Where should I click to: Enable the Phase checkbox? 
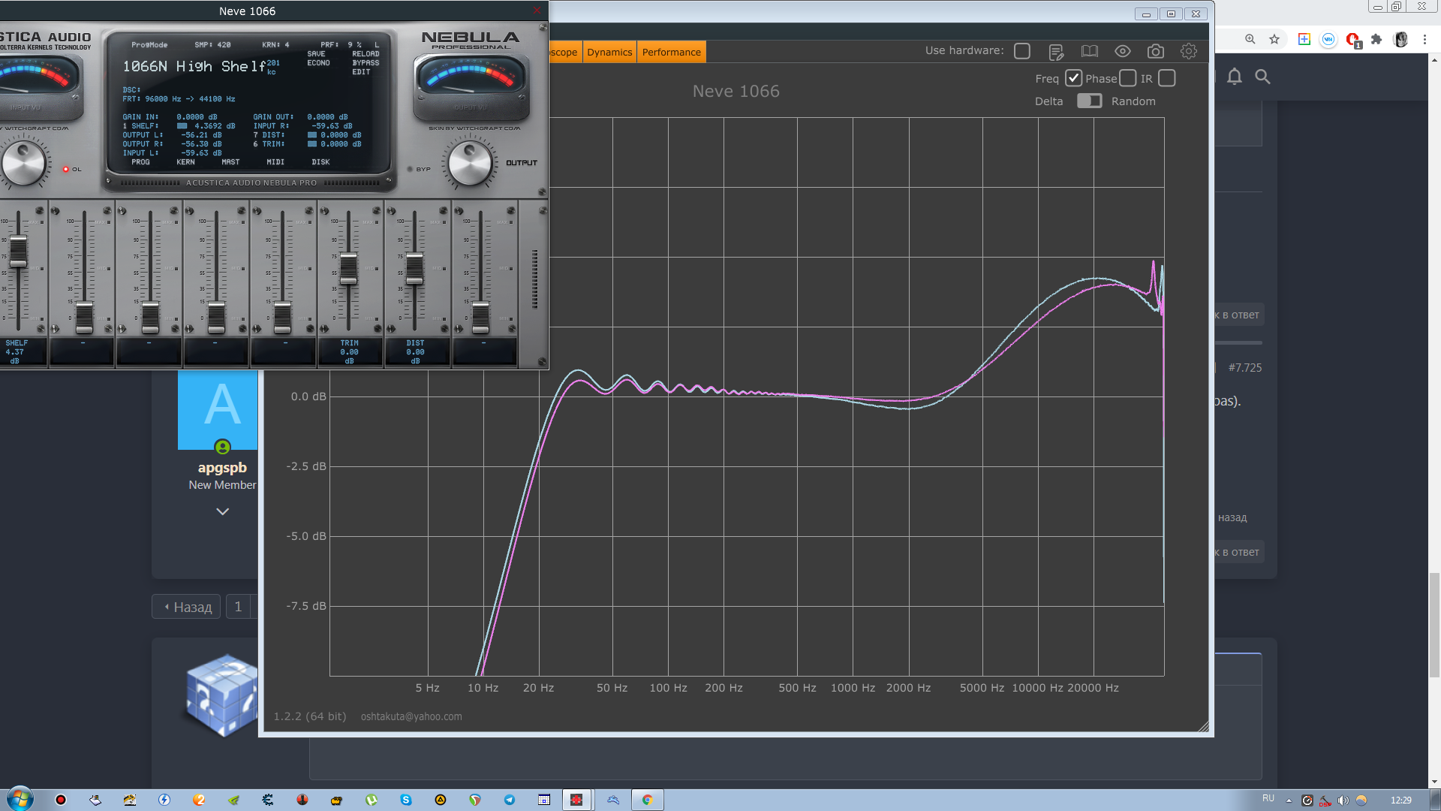(1128, 78)
